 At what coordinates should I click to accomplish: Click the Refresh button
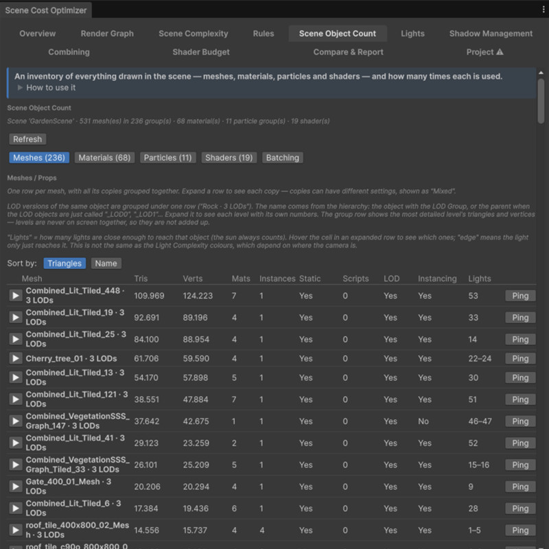point(27,139)
